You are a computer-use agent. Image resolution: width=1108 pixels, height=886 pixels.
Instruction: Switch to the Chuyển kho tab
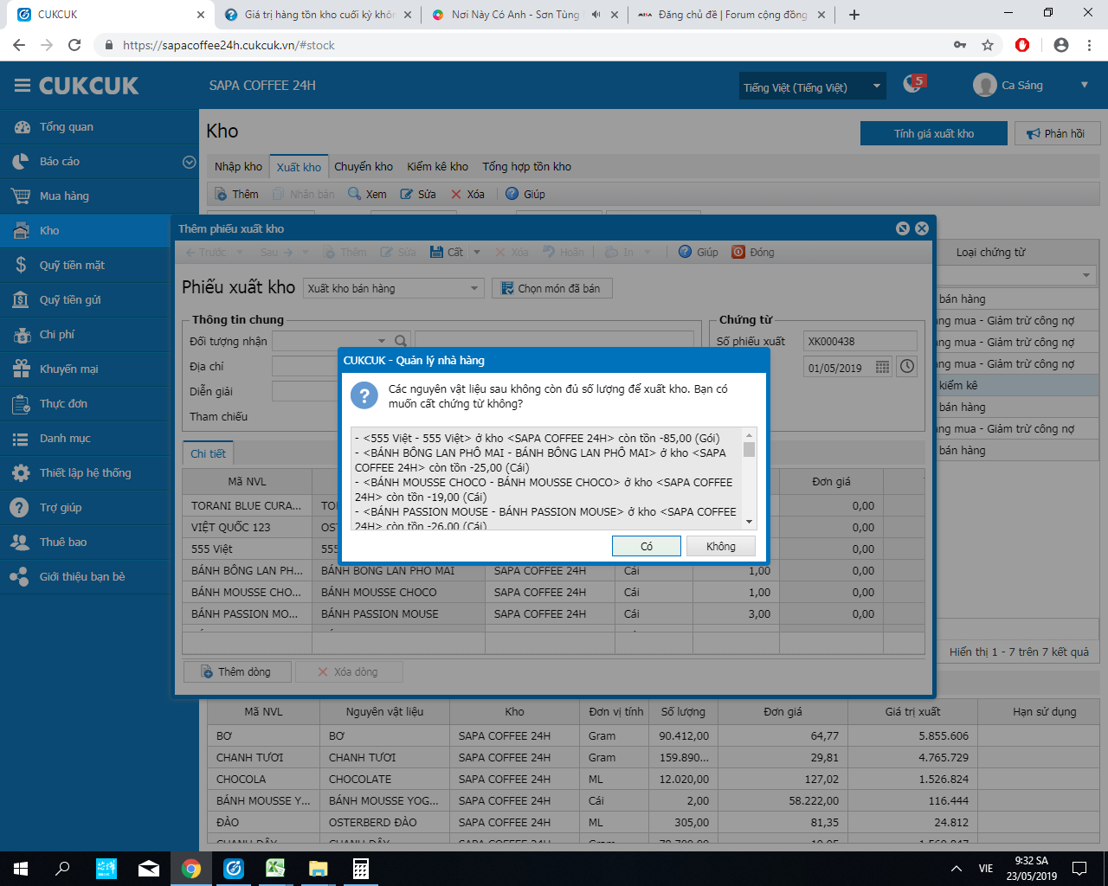point(364,167)
